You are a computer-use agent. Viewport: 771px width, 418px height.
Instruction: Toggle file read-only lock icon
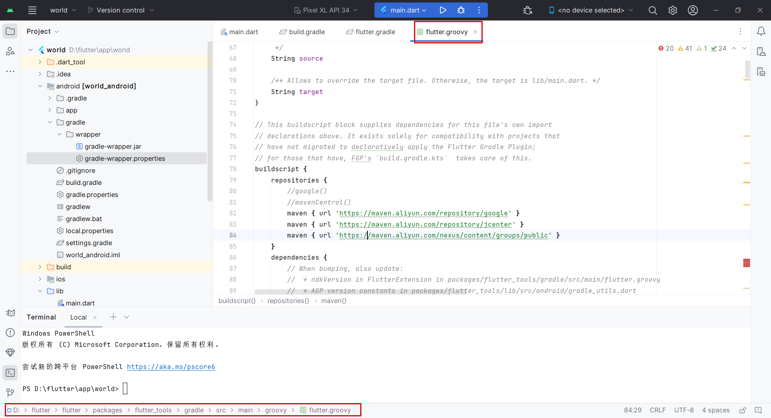[743, 410]
